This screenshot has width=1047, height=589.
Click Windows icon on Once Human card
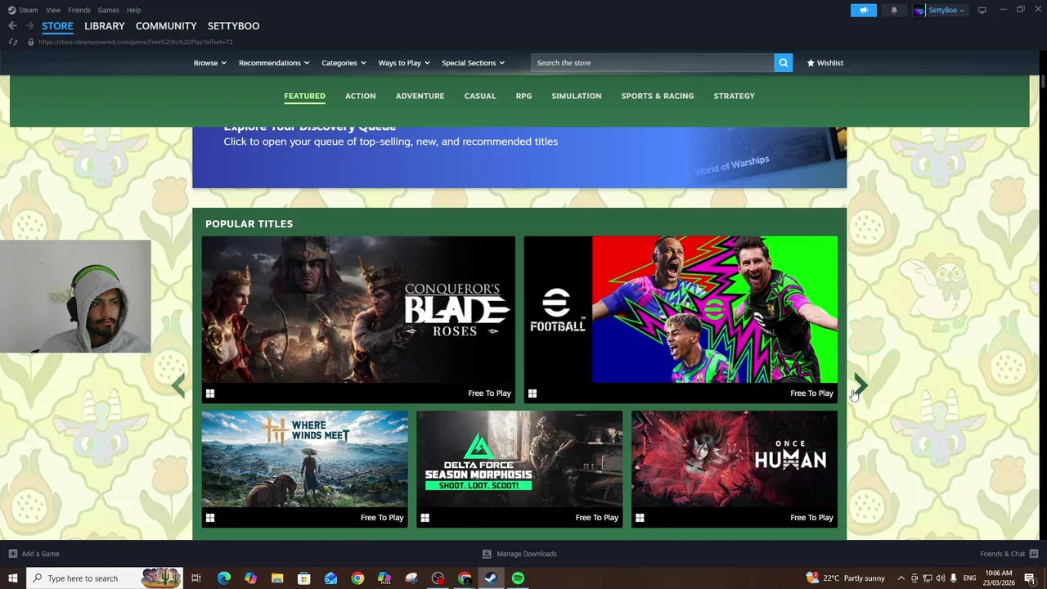[x=640, y=518]
